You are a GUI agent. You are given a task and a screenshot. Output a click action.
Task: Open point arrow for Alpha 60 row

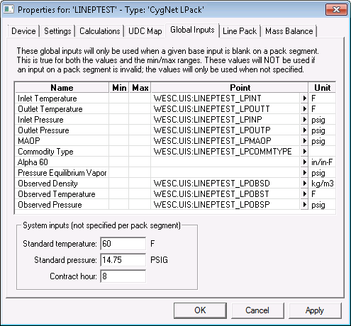[x=304, y=162]
